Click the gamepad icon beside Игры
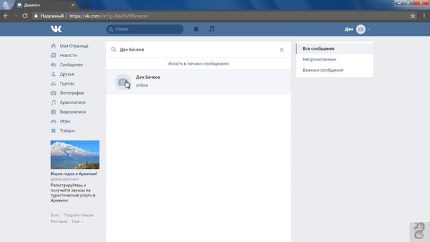Image resolution: width=430 pixels, height=242 pixels. (x=54, y=121)
